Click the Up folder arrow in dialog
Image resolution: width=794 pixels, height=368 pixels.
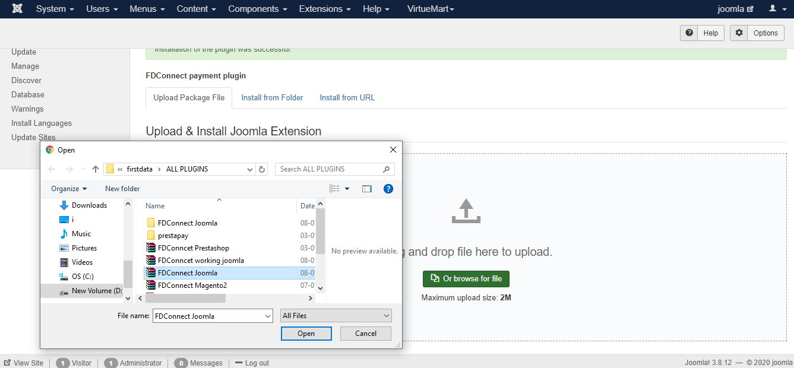pos(96,169)
